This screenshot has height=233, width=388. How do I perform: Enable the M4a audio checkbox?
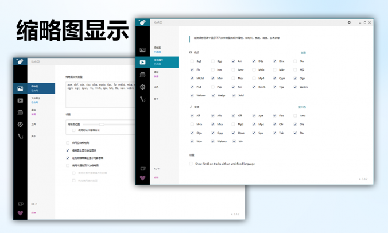[x=192, y=124]
